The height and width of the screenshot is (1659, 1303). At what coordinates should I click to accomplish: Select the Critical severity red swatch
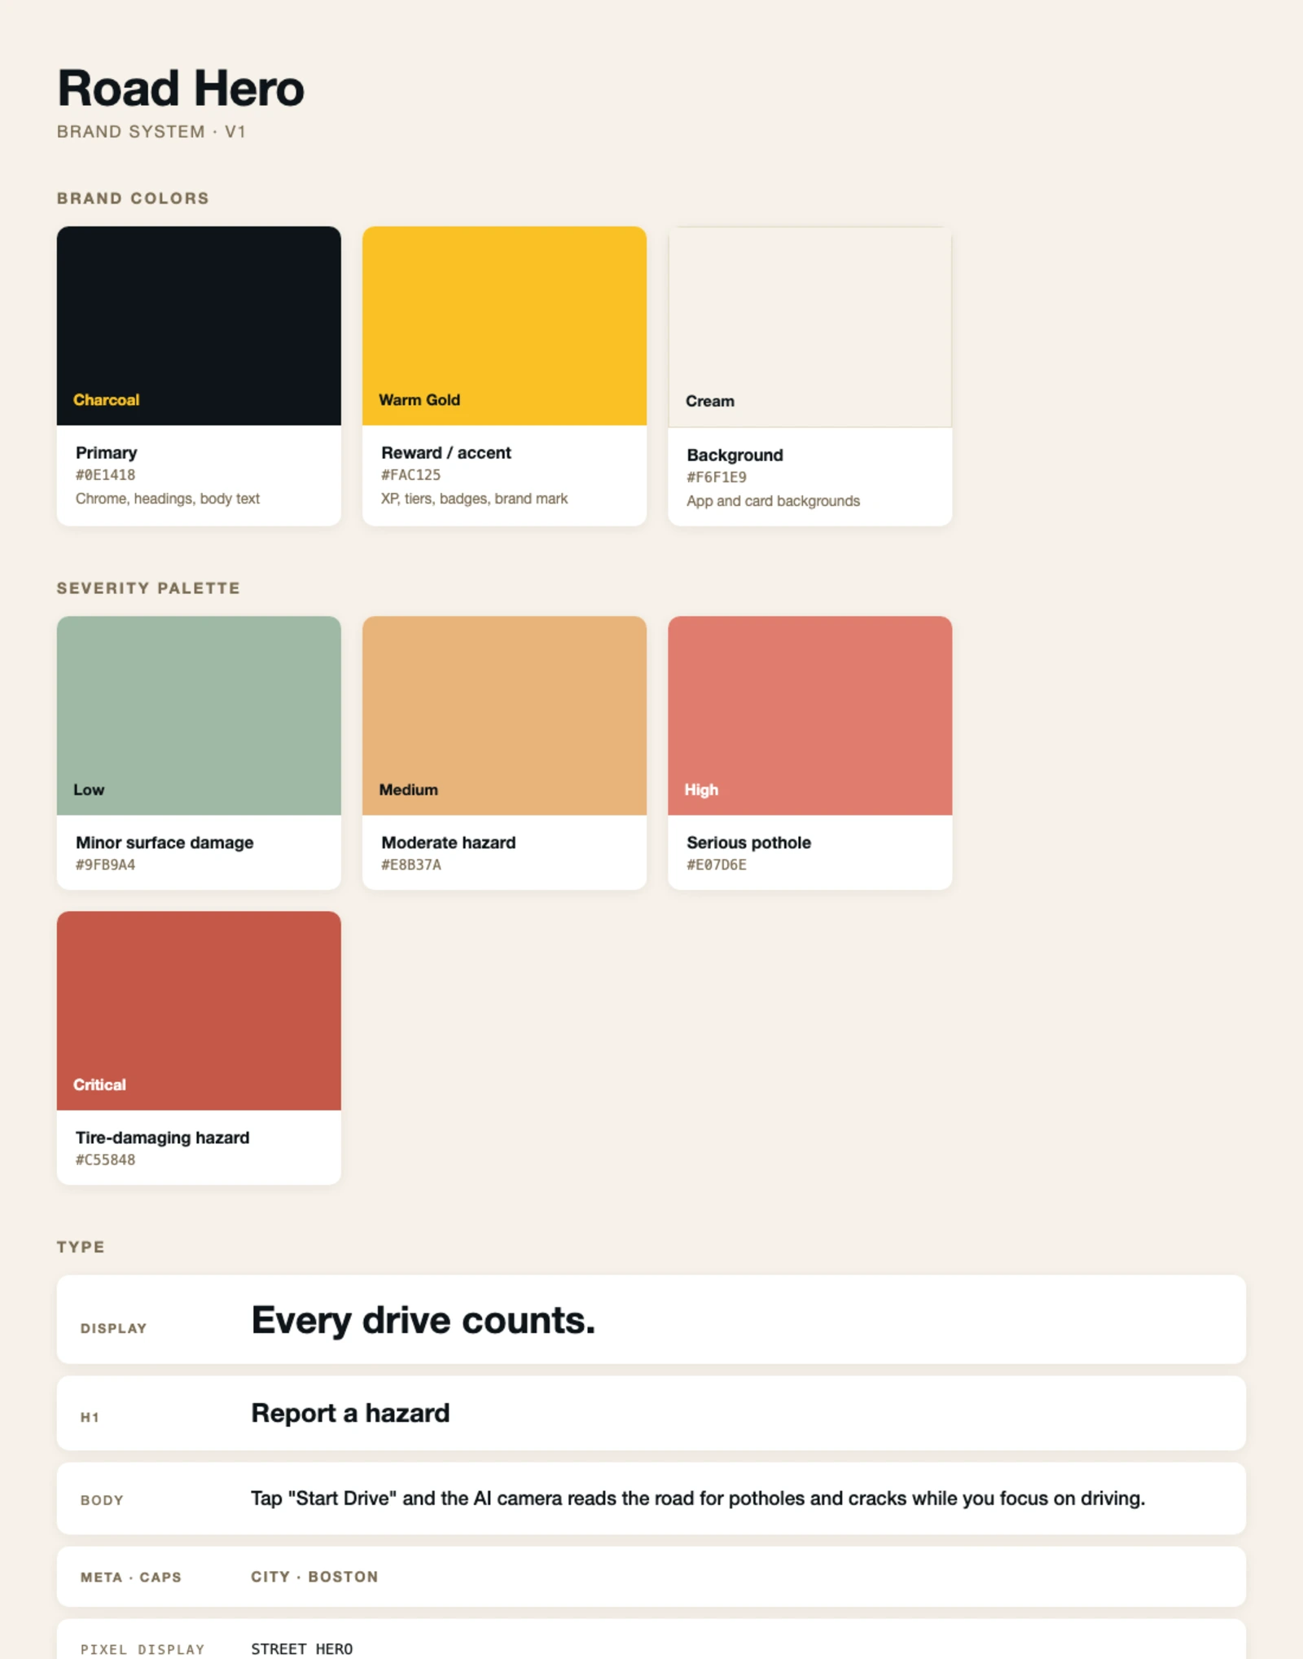(199, 1010)
